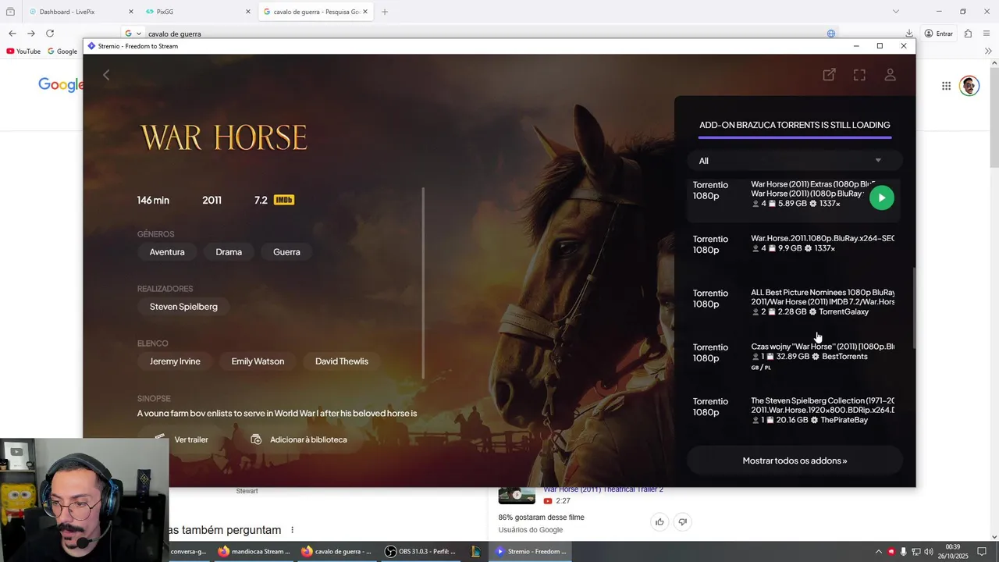This screenshot has width=999, height=562.
Task: Click thumbs up on Google movie rating
Action: [x=659, y=522]
